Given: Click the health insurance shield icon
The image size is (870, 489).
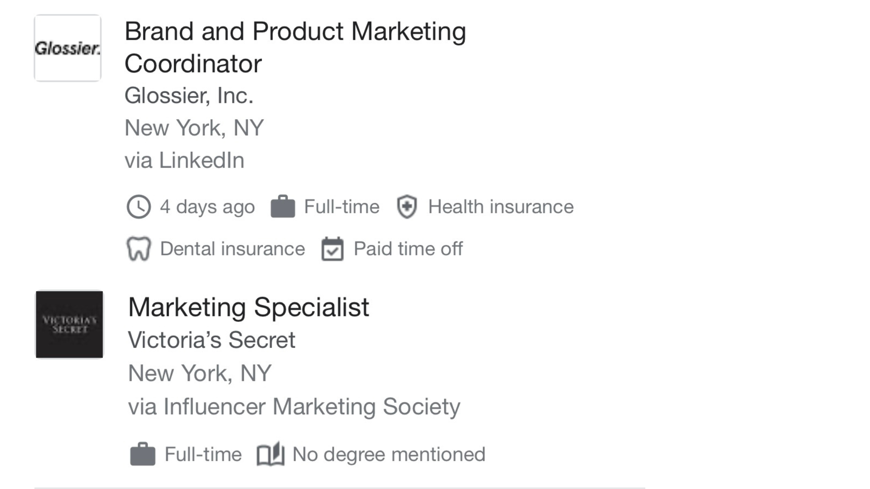Looking at the screenshot, I should 406,207.
